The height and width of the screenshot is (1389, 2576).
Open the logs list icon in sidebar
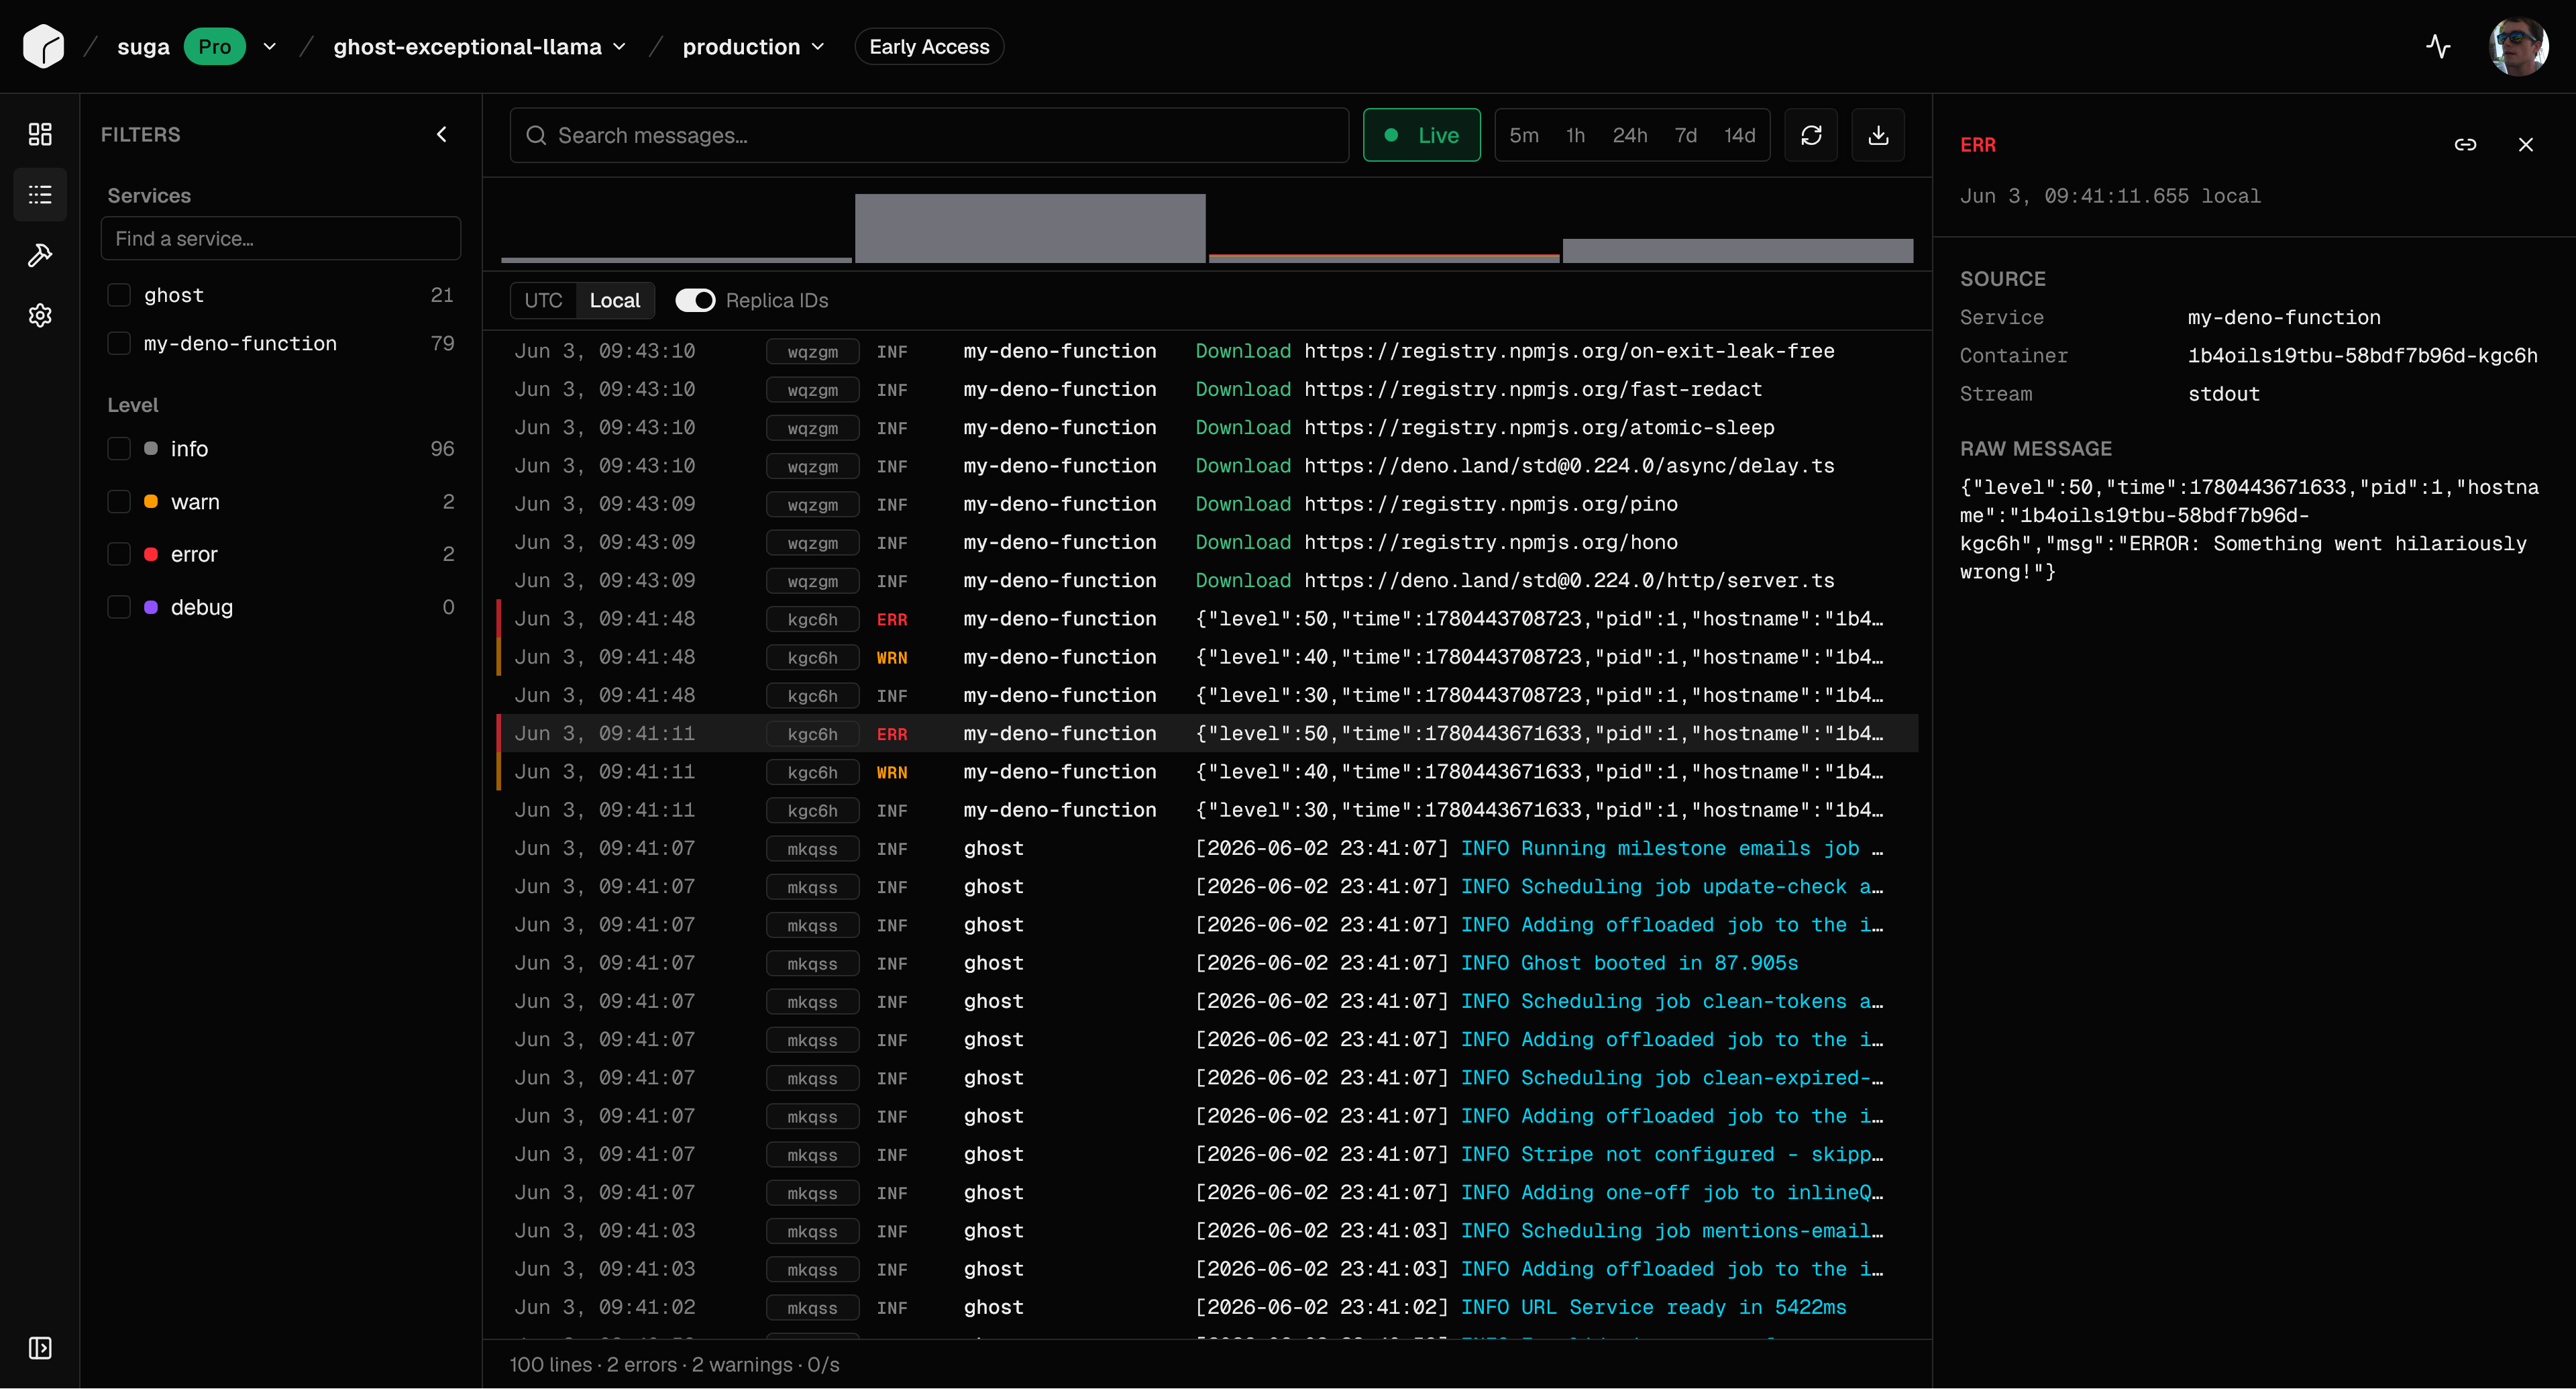coord(40,194)
